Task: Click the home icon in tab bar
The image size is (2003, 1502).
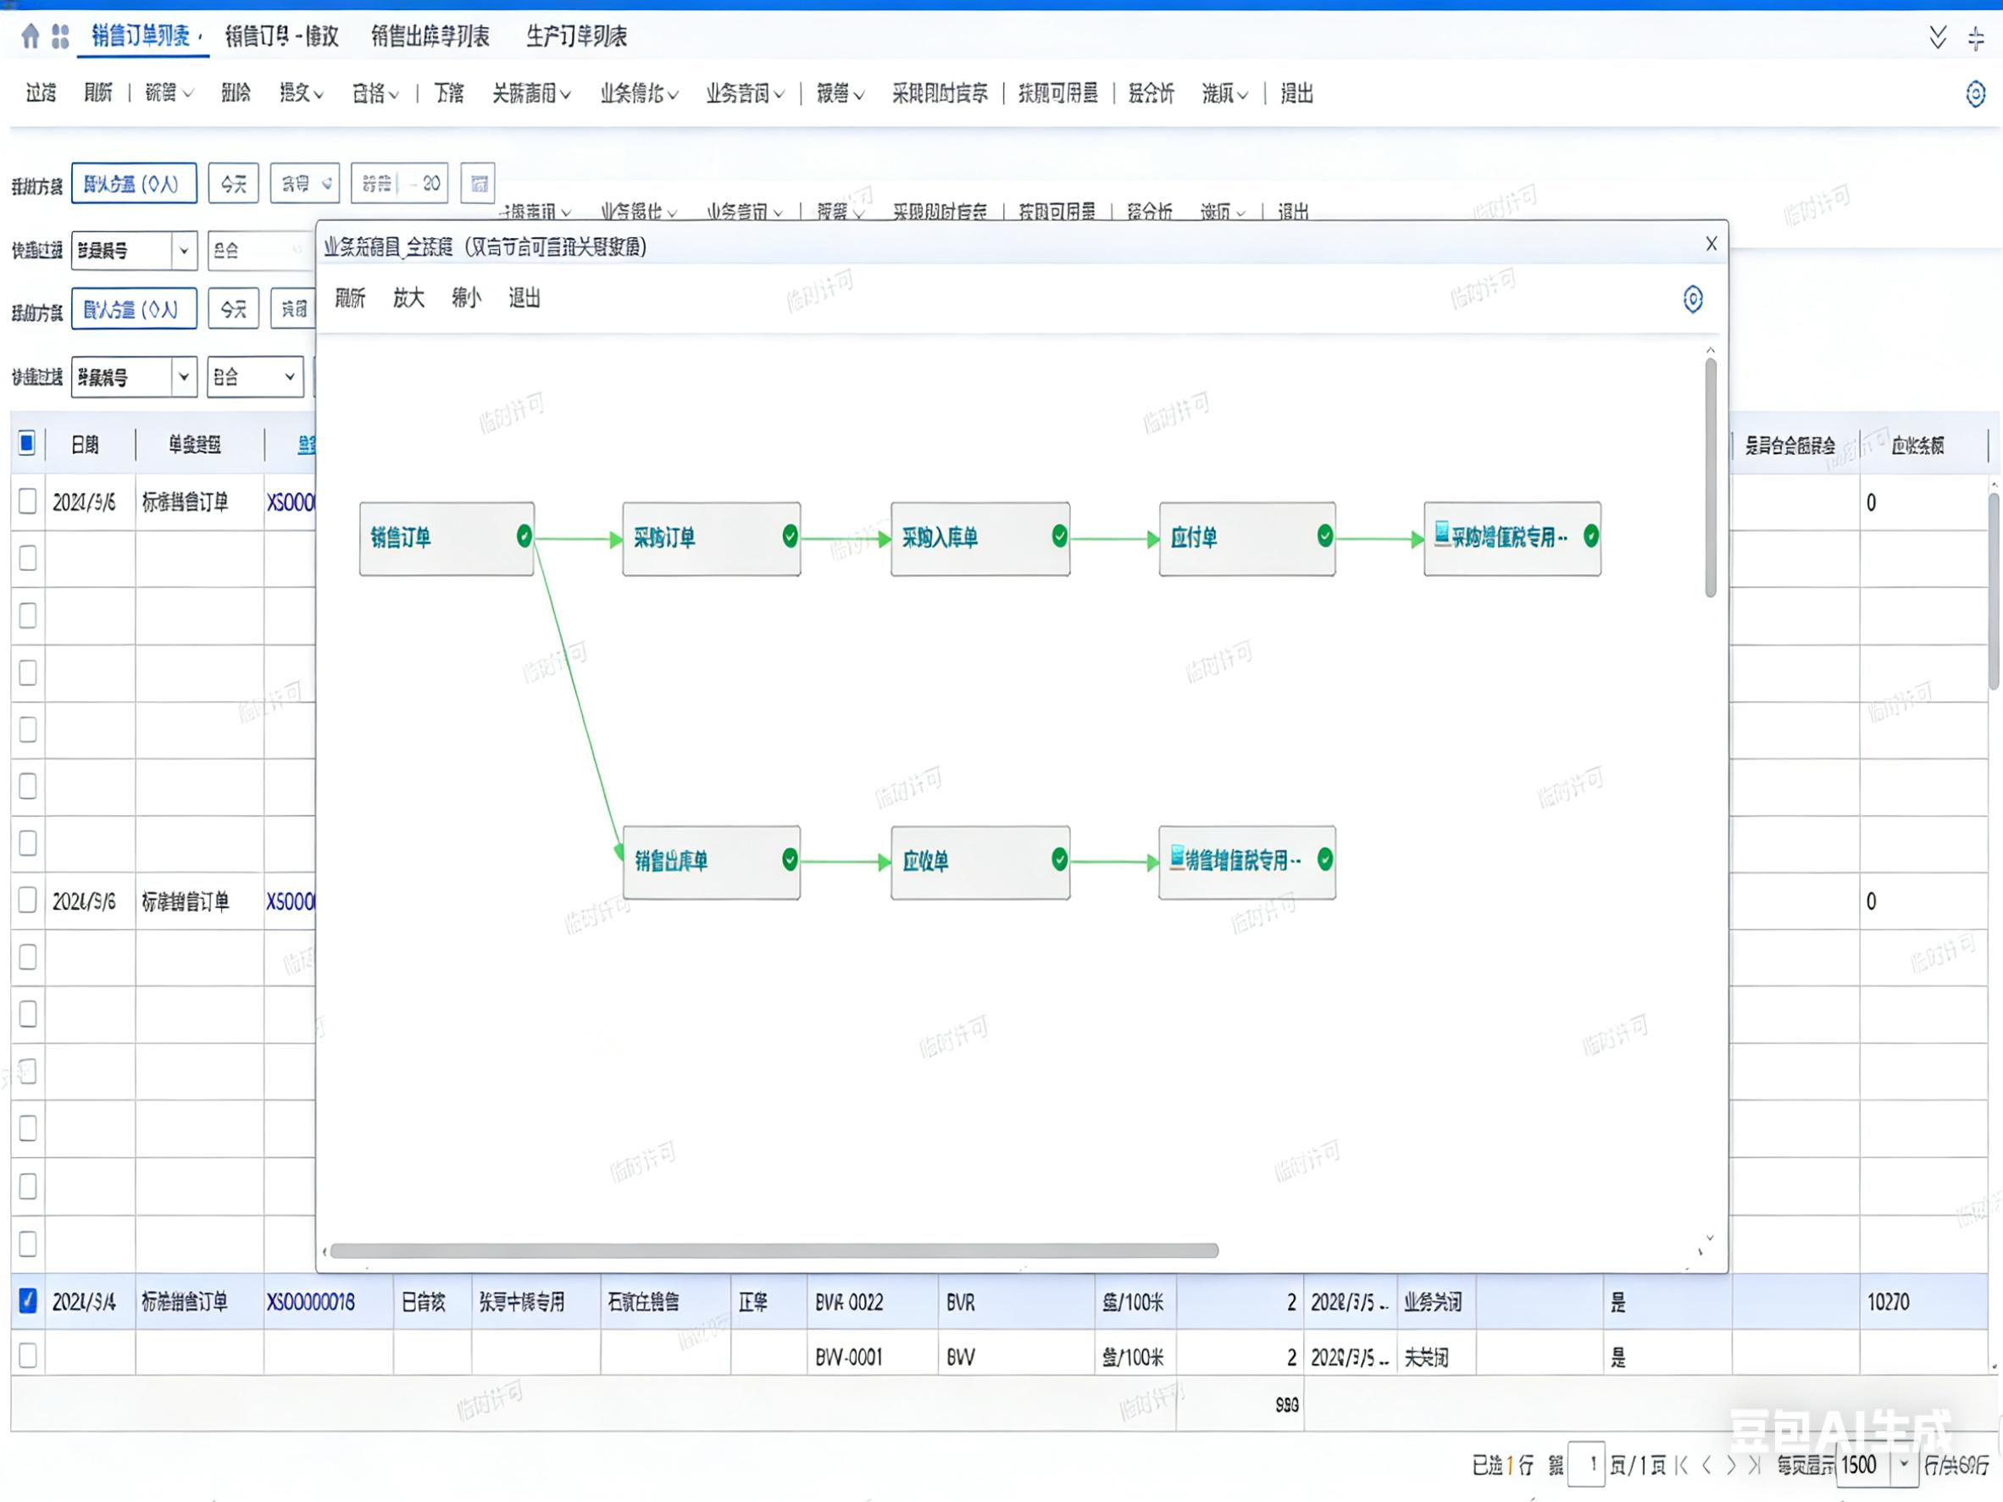Action: click(30, 36)
